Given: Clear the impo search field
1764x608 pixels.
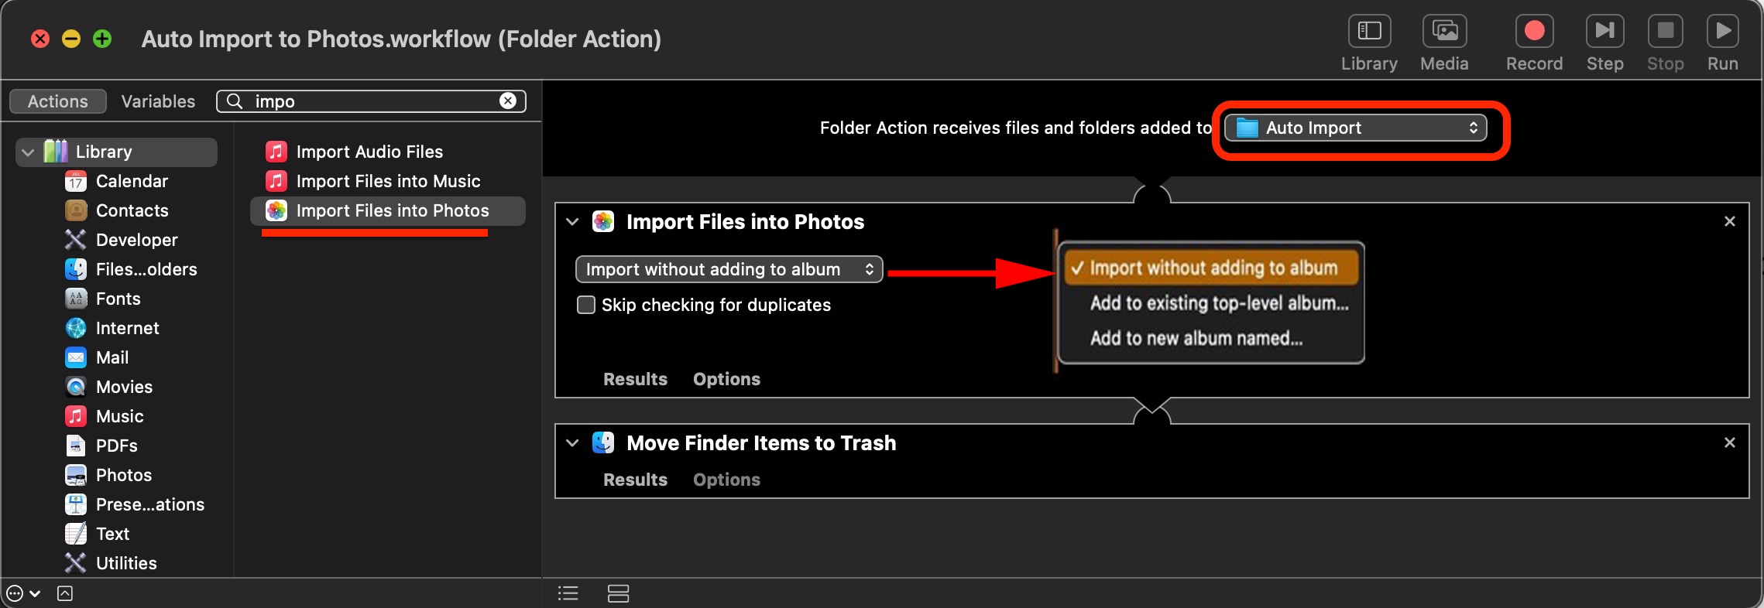Looking at the screenshot, I should click(x=507, y=101).
